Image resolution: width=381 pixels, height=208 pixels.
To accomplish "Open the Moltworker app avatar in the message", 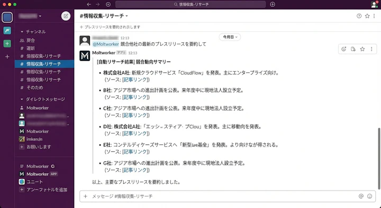I will coord(85,56).
